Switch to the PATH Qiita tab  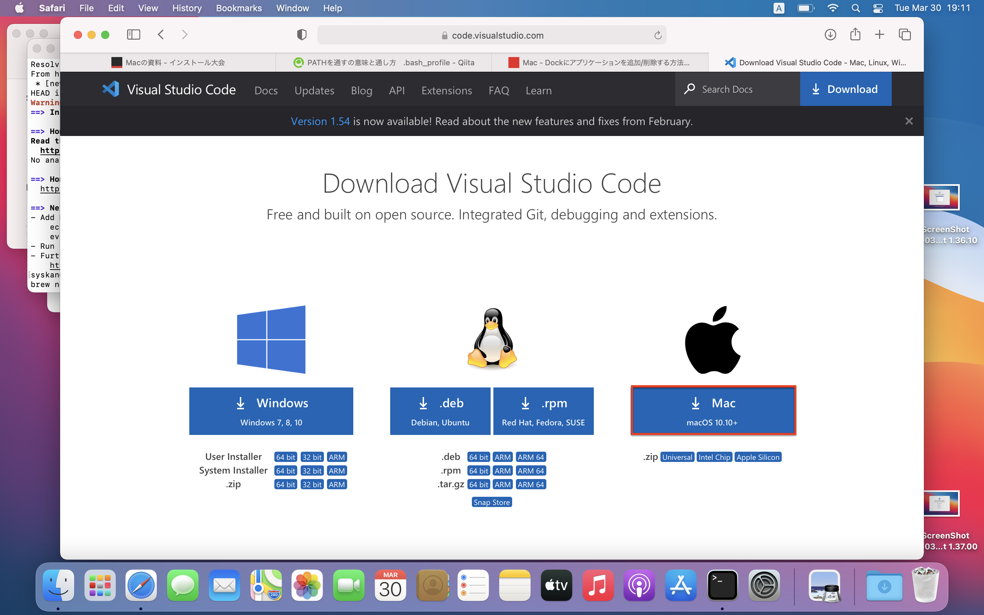coord(383,63)
